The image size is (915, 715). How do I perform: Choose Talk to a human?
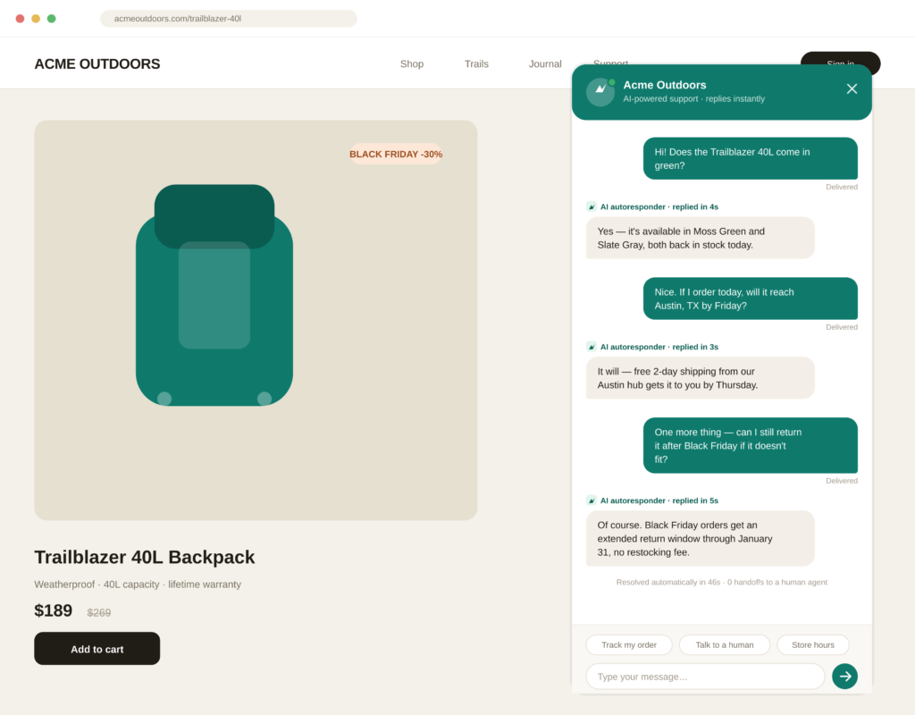tap(724, 645)
